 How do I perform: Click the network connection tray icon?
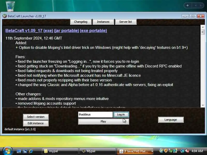click(x=183, y=151)
